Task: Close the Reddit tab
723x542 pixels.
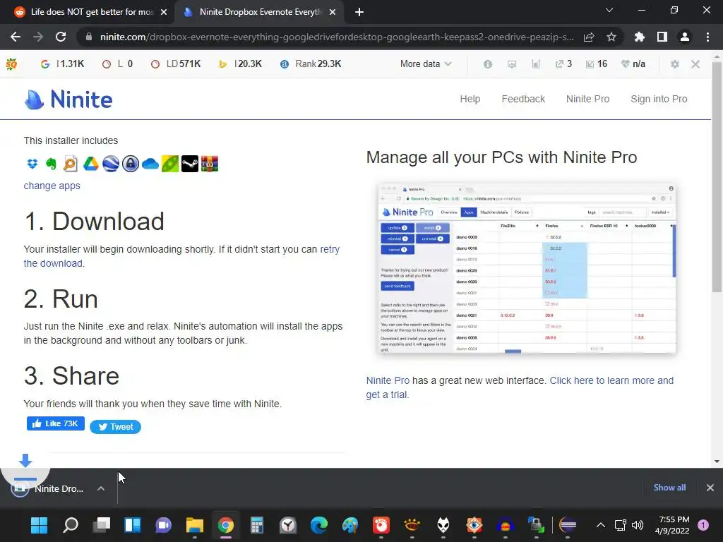Action: click(164, 13)
